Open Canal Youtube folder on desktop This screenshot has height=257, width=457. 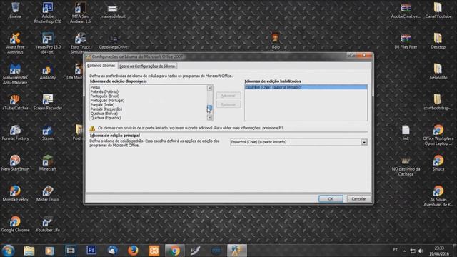coord(438,10)
